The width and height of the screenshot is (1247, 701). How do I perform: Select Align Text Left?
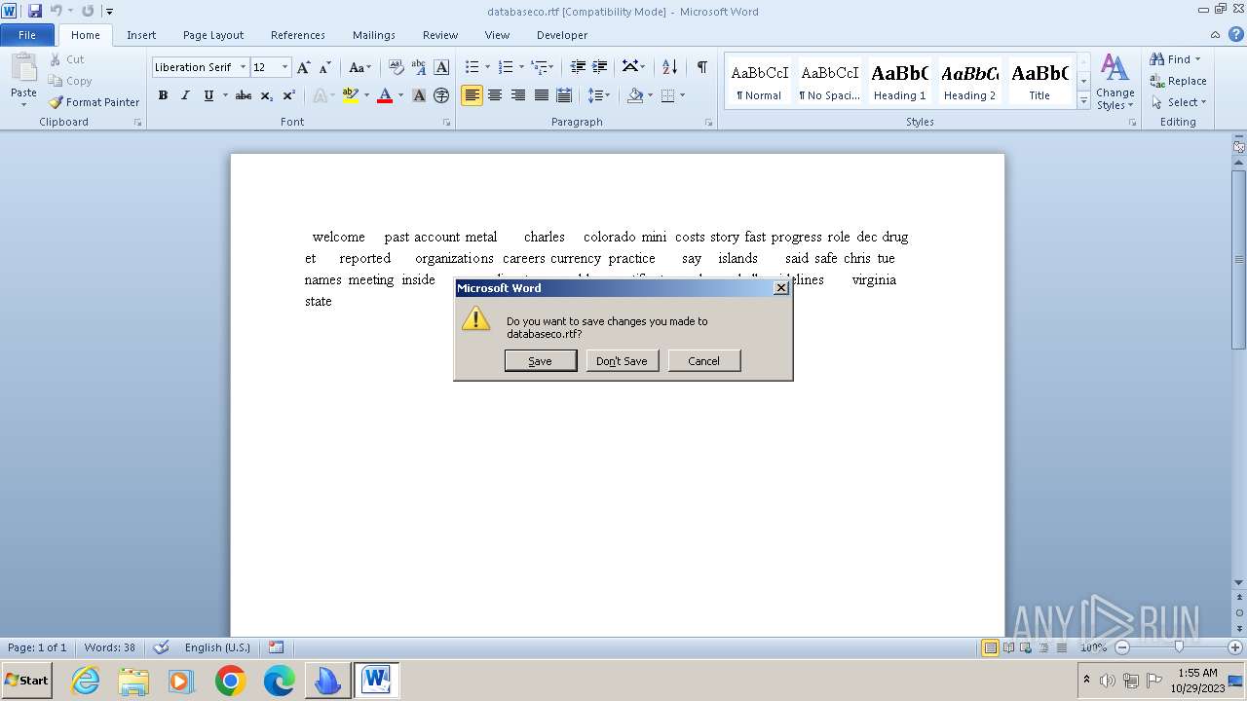tap(472, 95)
